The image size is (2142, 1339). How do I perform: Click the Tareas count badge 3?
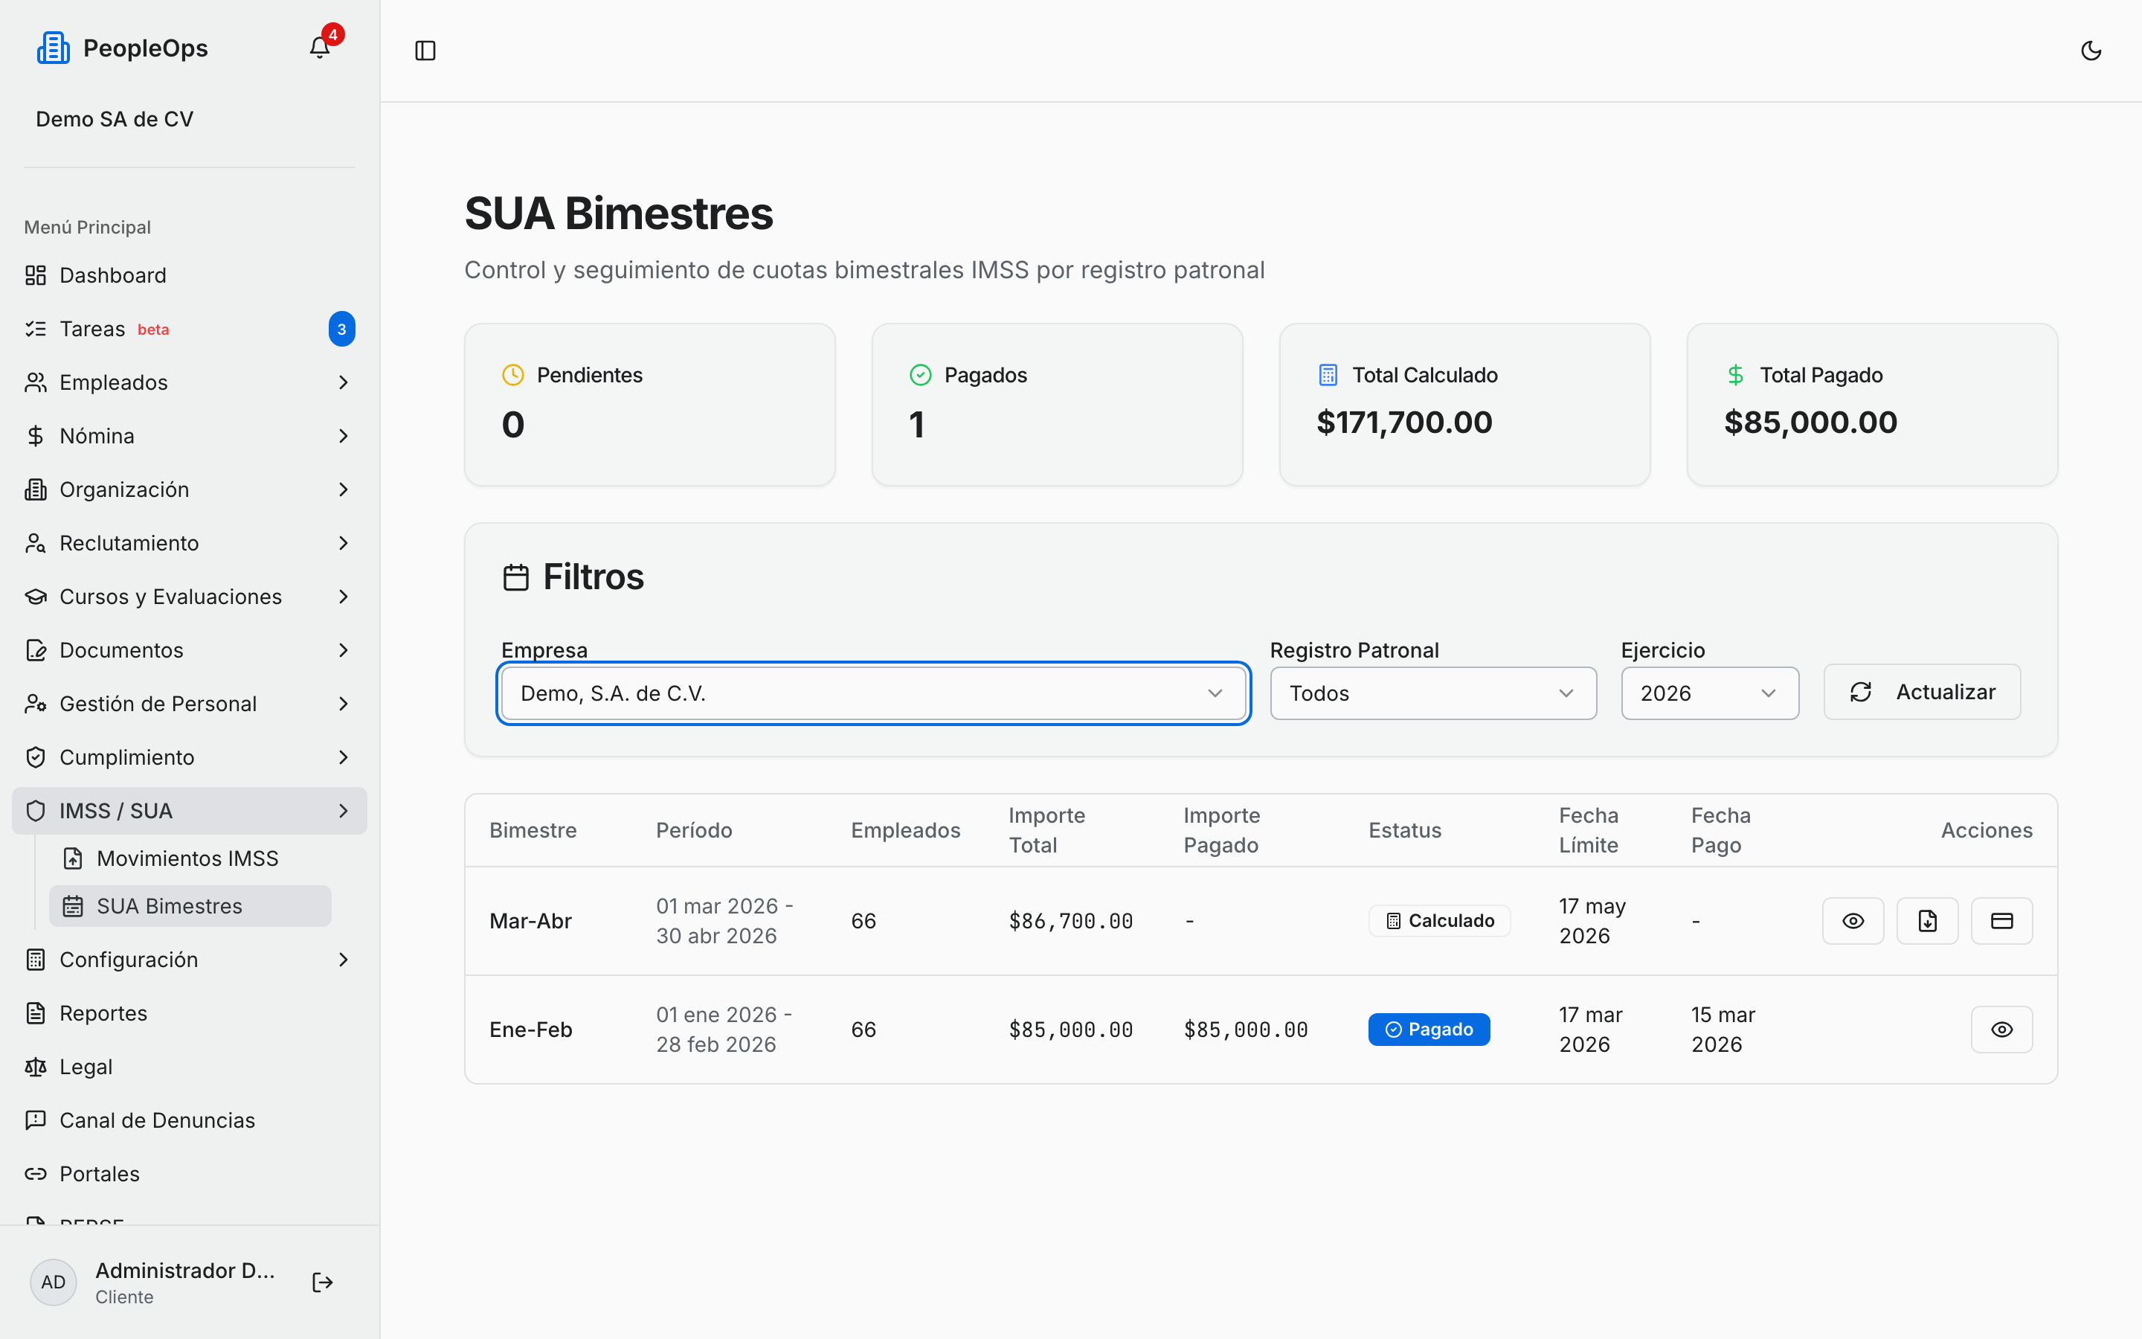coord(341,330)
